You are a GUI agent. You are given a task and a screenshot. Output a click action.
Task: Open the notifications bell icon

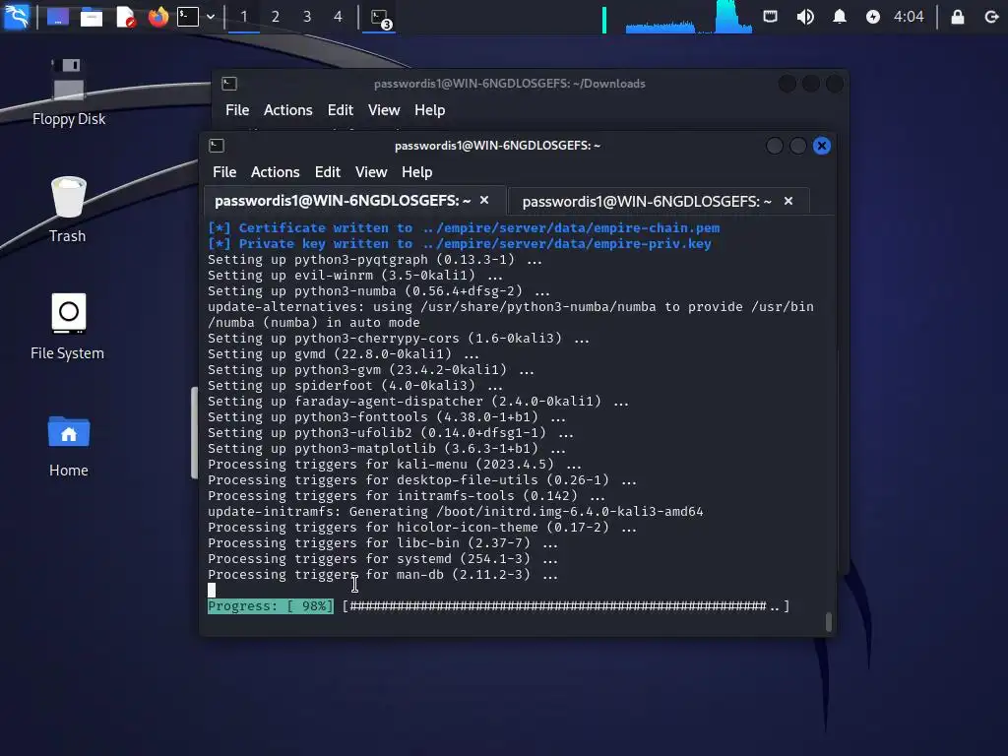[x=839, y=17]
